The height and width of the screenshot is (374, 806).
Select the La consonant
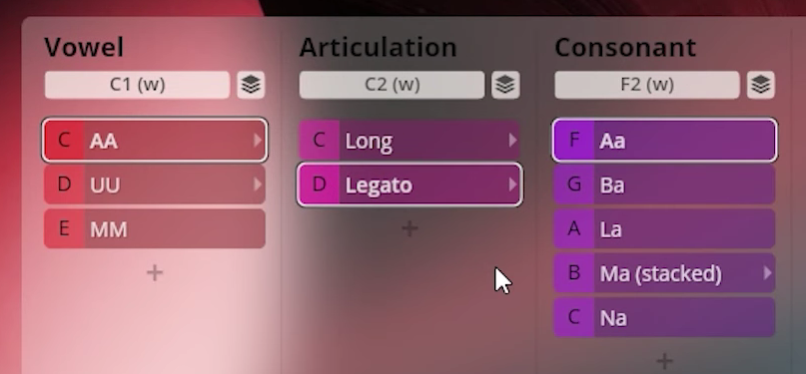pyautogui.click(x=664, y=228)
